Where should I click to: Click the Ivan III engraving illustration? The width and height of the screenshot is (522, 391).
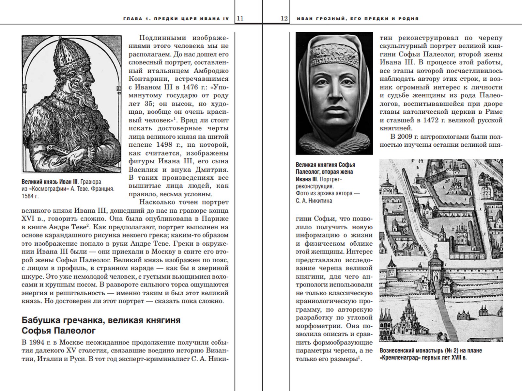(71, 104)
